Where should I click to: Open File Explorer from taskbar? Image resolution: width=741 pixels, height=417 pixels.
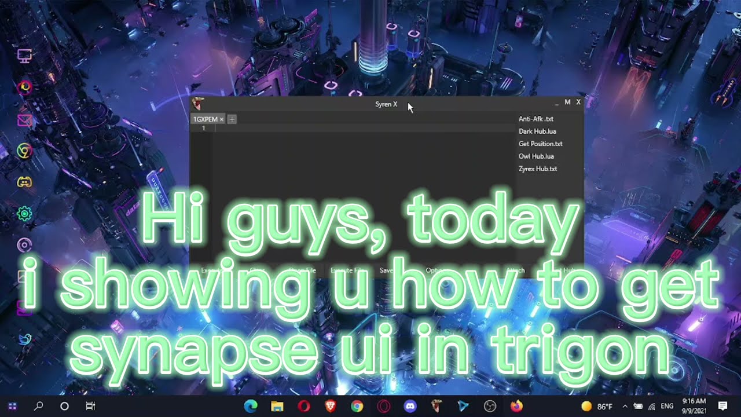click(277, 407)
